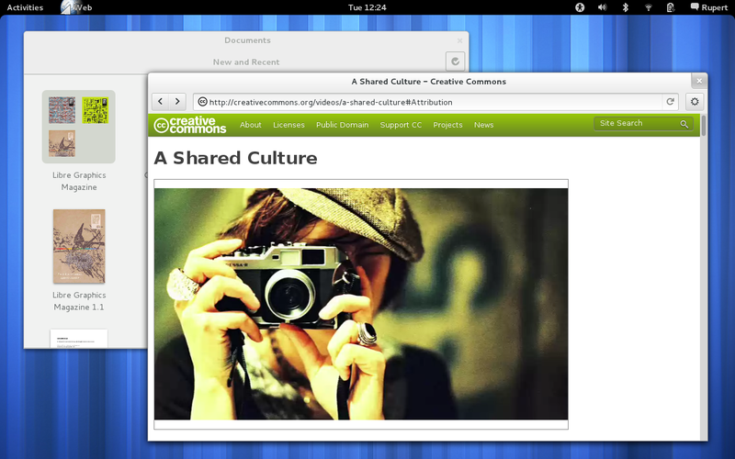Screen dimensions: 735x459
Task: Open the Web application menu in top bar
Action: [x=77, y=7]
